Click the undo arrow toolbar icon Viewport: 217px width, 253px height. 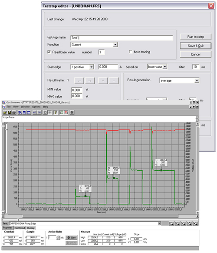tap(35, 113)
